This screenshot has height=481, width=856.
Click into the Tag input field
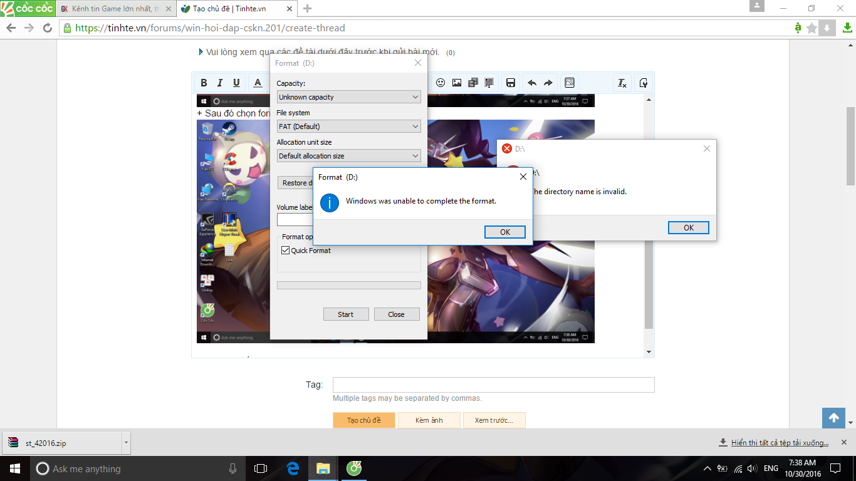coord(494,385)
